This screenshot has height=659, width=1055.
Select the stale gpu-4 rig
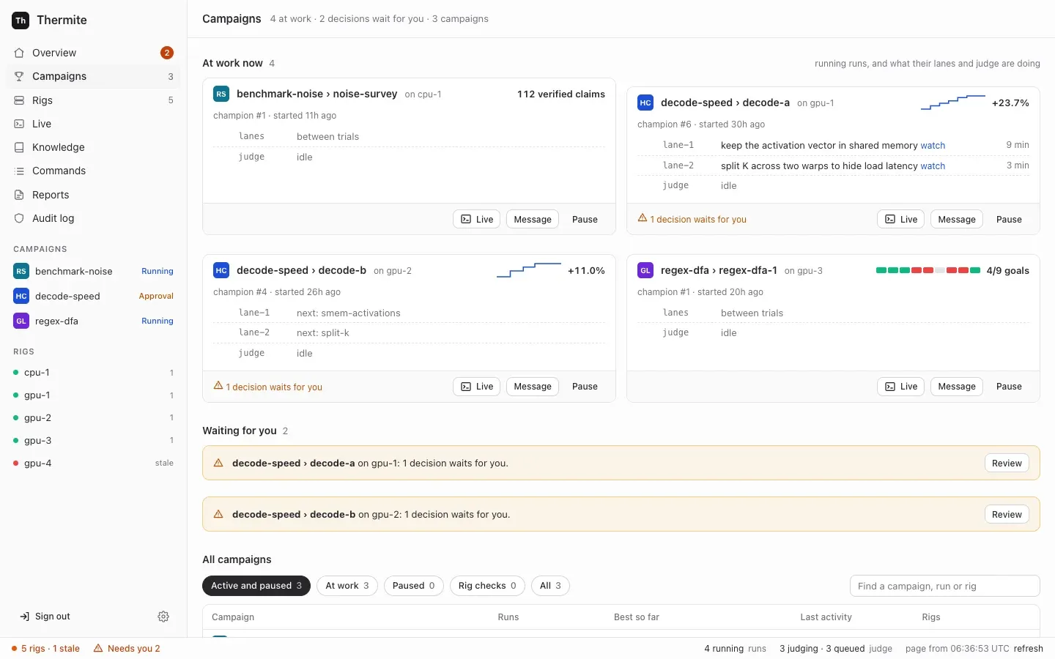[x=94, y=463]
